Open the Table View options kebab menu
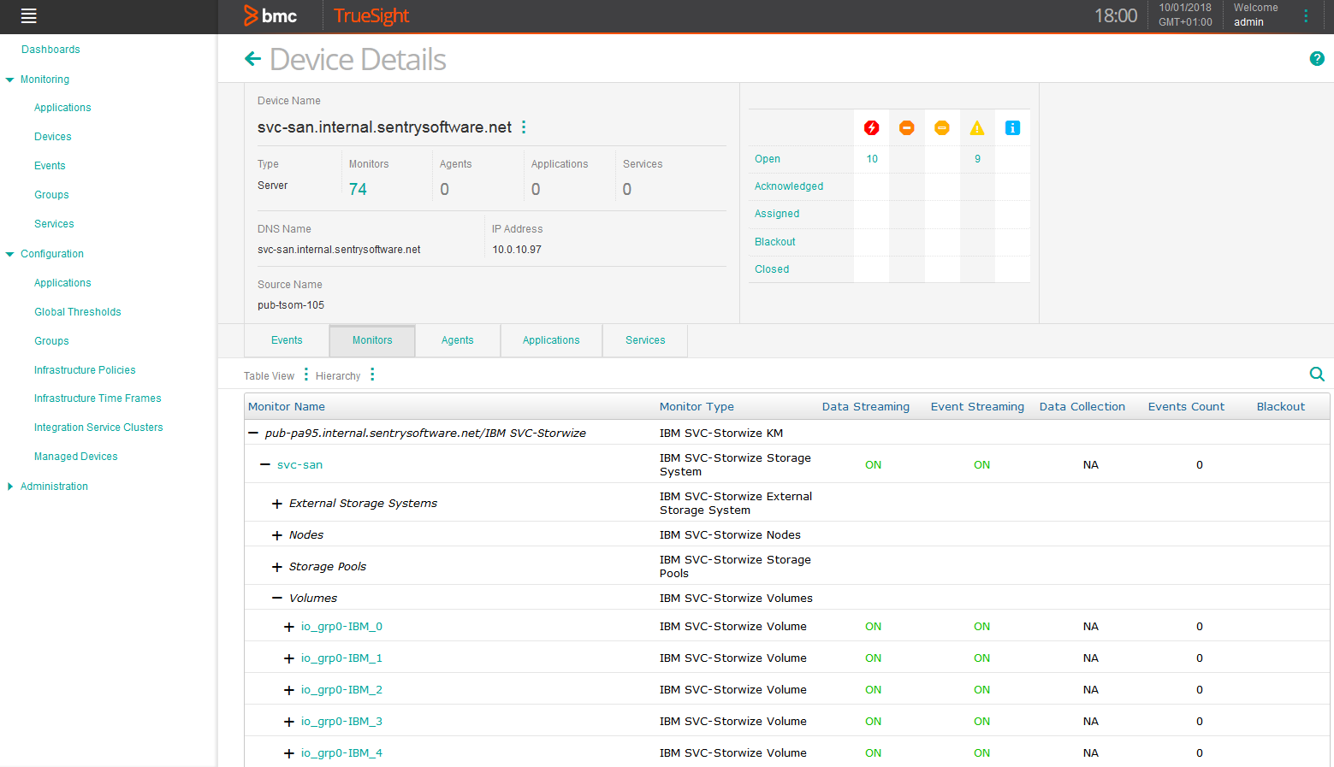This screenshot has width=1334, height=767. click(x=305, y=375)
